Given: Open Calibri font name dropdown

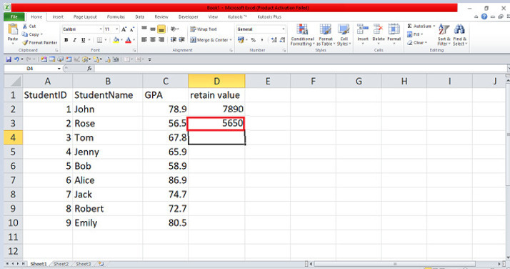Looking at the screenshot, I should [x=101, y=29].
